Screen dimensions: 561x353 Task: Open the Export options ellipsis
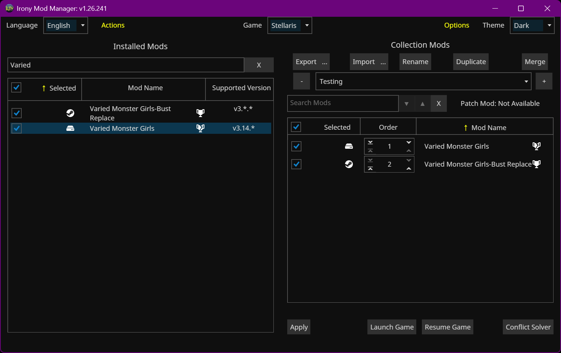click(x=325, y=62)
